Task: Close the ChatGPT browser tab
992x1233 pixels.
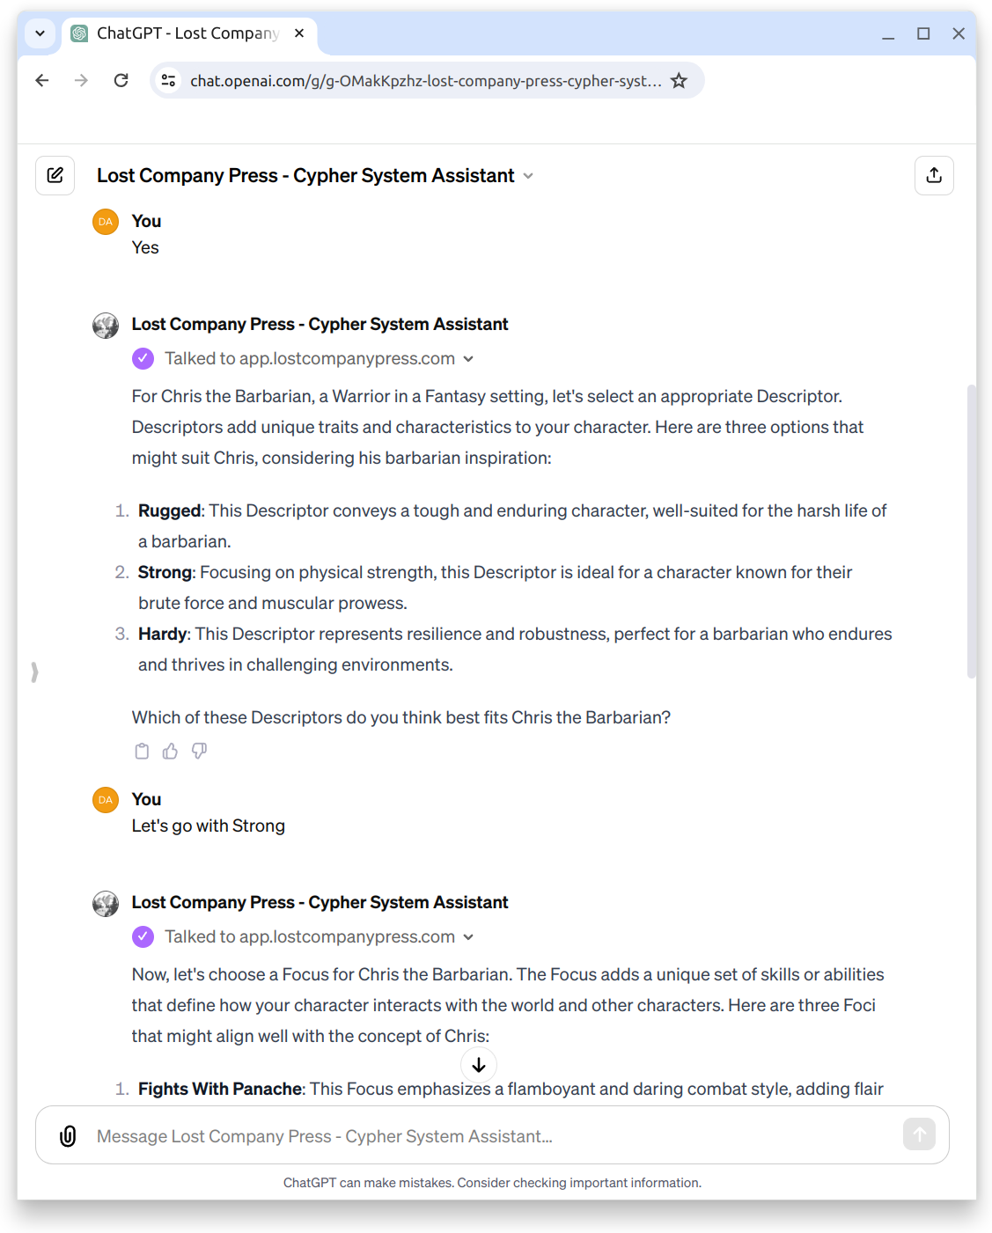Action: [x=299, y=33]
